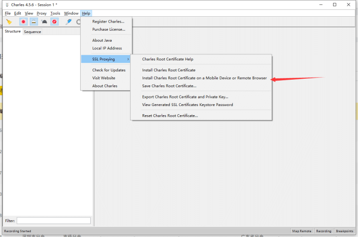Toggle the red Record button

tap(24, 22)
